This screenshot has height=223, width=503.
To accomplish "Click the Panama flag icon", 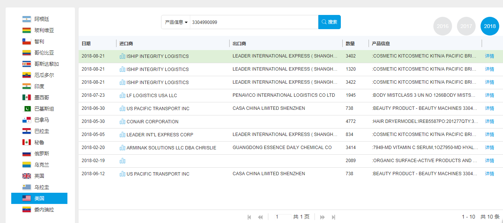I will coord(27,120).
